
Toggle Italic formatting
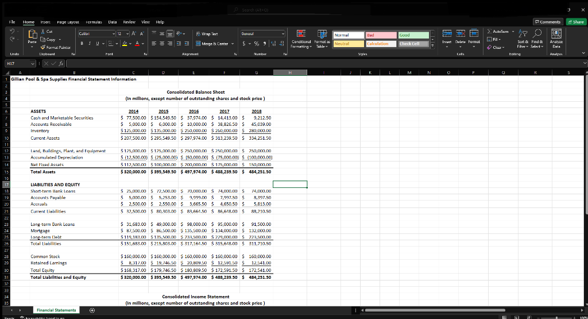90,44
